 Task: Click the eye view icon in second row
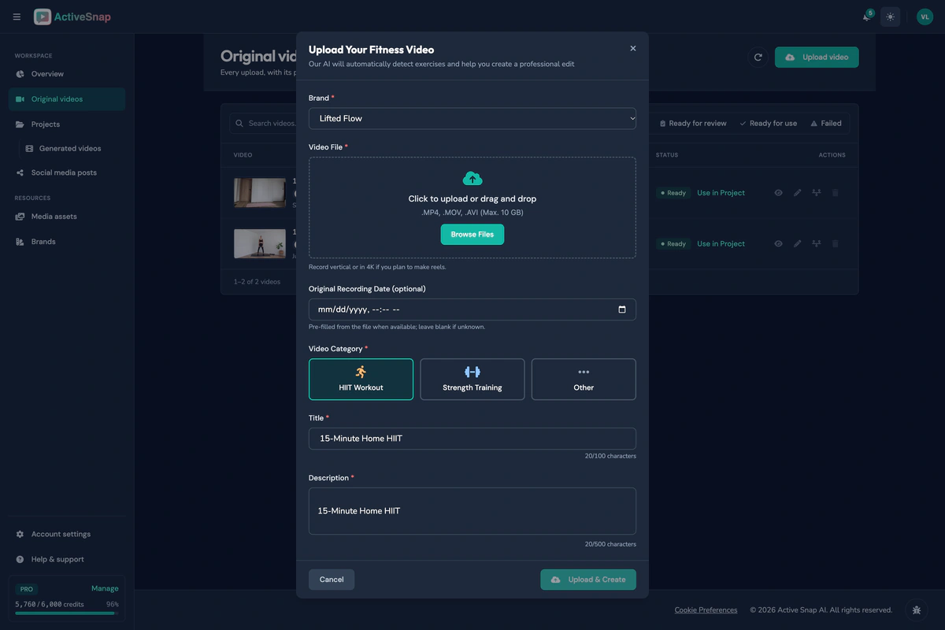pyautogui.click(x=778, y=244)
